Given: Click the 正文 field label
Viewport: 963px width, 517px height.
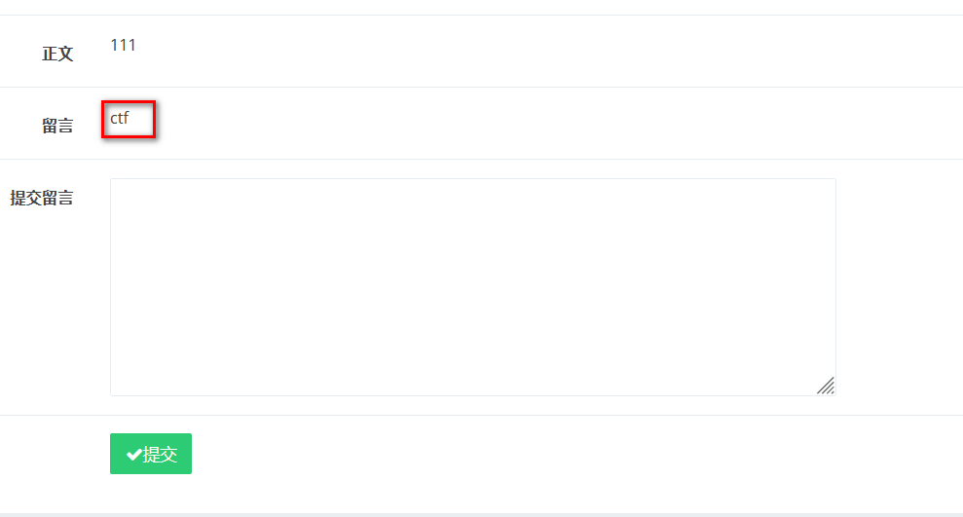Looking at the screenshot, I should [57, 54].
